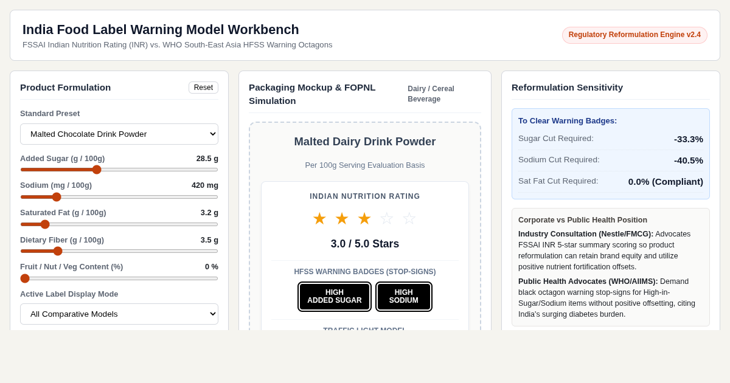Click the HIGH SODIUM warning badge
Screen dimensions: 730x383
coord(404,297)
